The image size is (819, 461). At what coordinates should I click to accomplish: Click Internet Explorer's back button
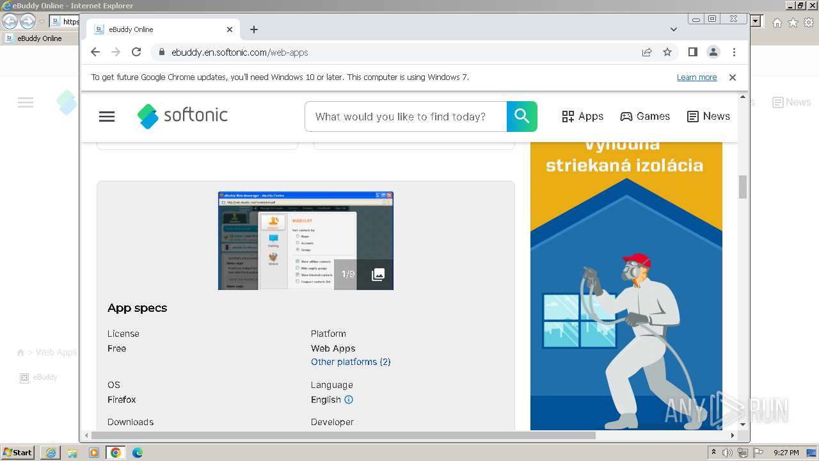click(10, 21)
